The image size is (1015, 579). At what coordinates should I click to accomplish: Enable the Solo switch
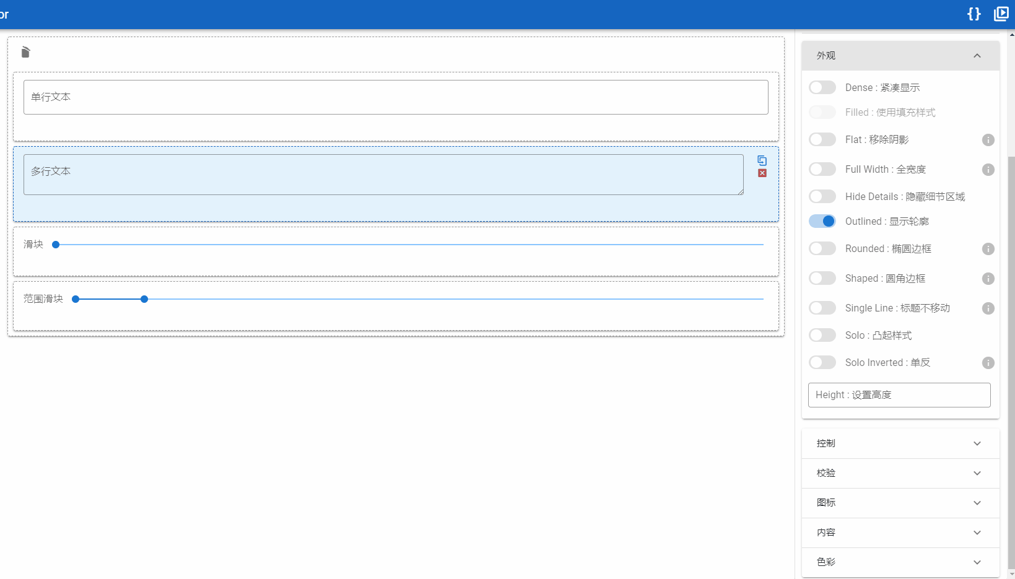(x=822, y=335)
